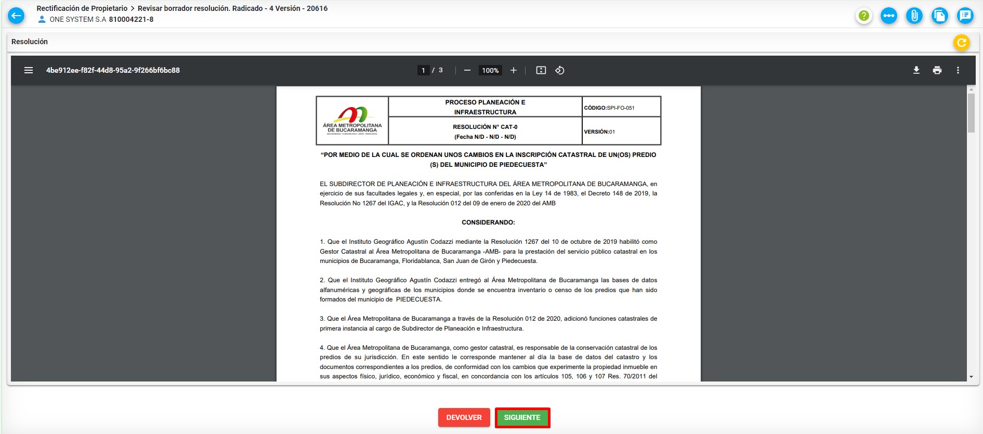983x434 pixels.
Task: Download the PDF document
Action: click(x=916, y=70)
